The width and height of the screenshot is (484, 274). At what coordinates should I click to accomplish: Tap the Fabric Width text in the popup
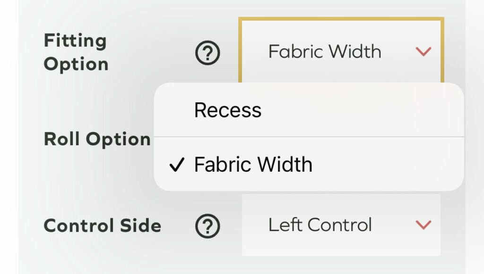coord(253,165)
